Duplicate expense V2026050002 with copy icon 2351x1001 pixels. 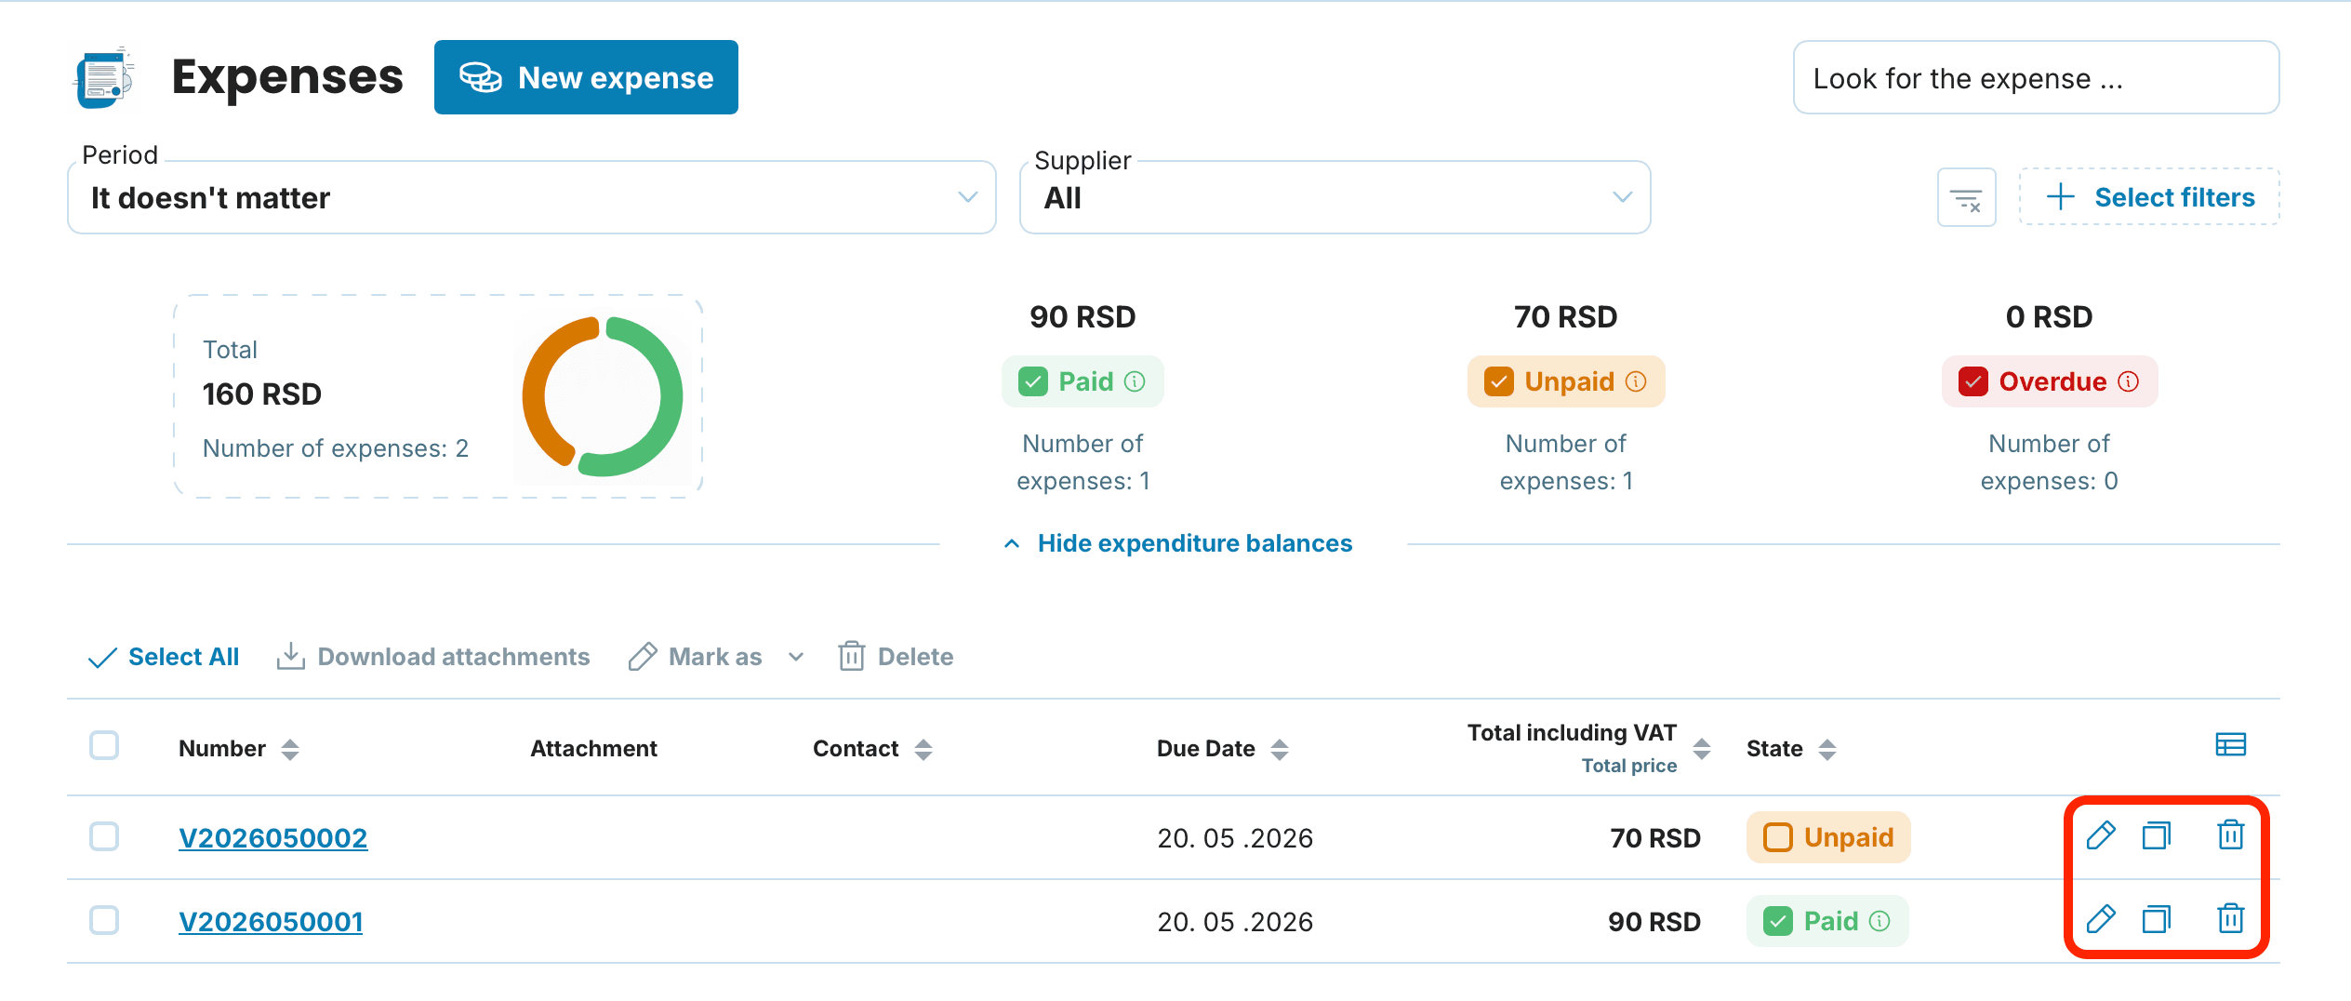click(2156, 835)
